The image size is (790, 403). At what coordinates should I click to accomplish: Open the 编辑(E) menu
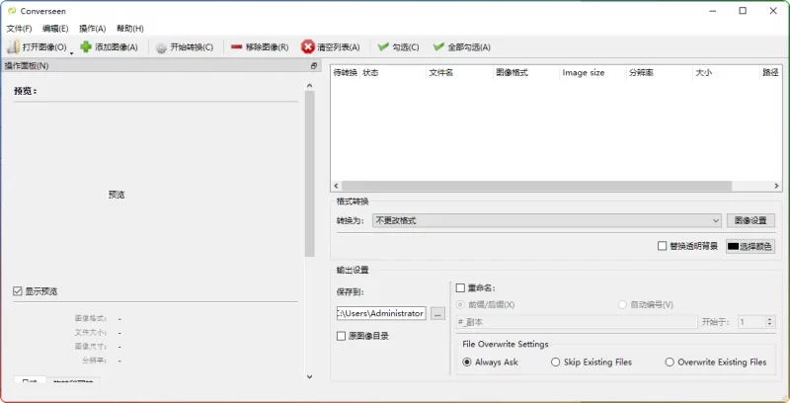click(55, 29)
